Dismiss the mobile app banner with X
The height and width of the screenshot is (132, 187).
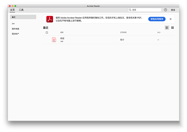coord(170,19)
